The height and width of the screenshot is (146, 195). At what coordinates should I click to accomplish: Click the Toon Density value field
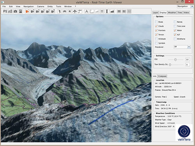188,65
